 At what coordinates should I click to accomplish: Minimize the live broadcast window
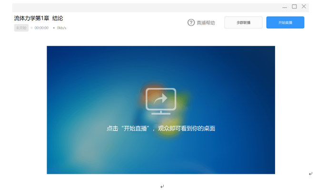click(285, 7)
